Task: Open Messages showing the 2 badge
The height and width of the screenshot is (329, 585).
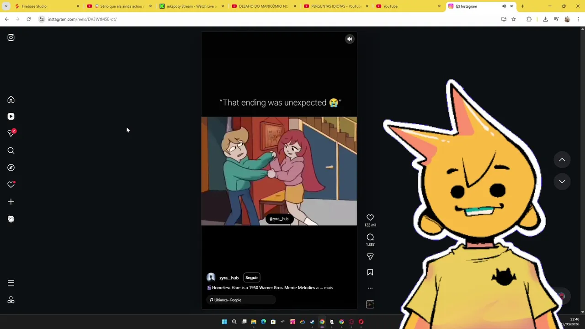Action: coord(11,133)
